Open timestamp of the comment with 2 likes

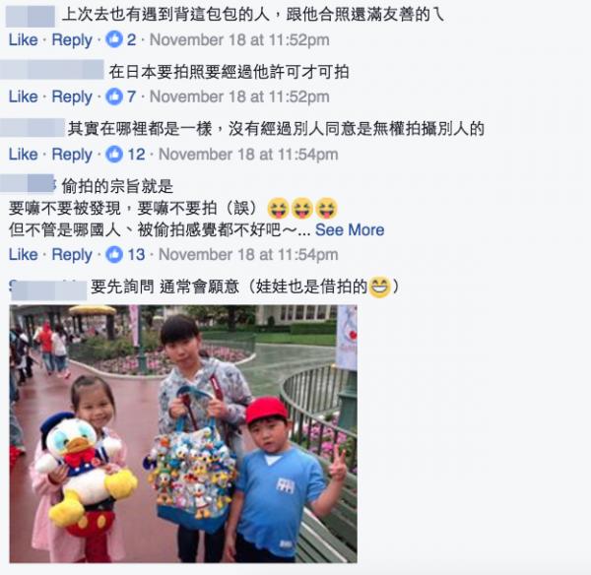(x=239, y=40)
